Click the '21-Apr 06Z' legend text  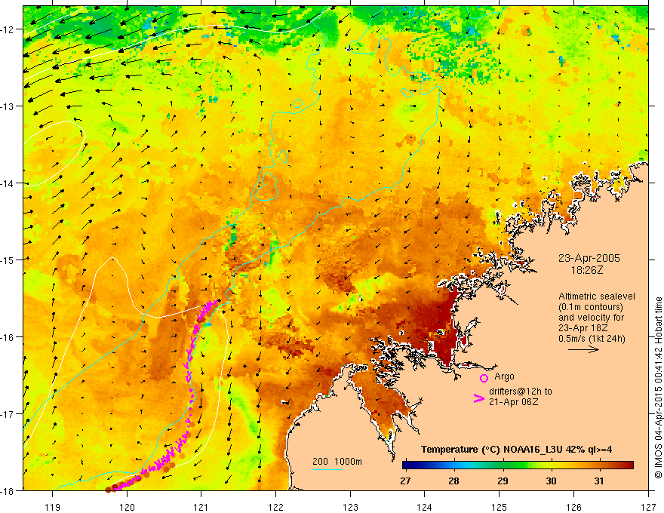click(513, 402)
